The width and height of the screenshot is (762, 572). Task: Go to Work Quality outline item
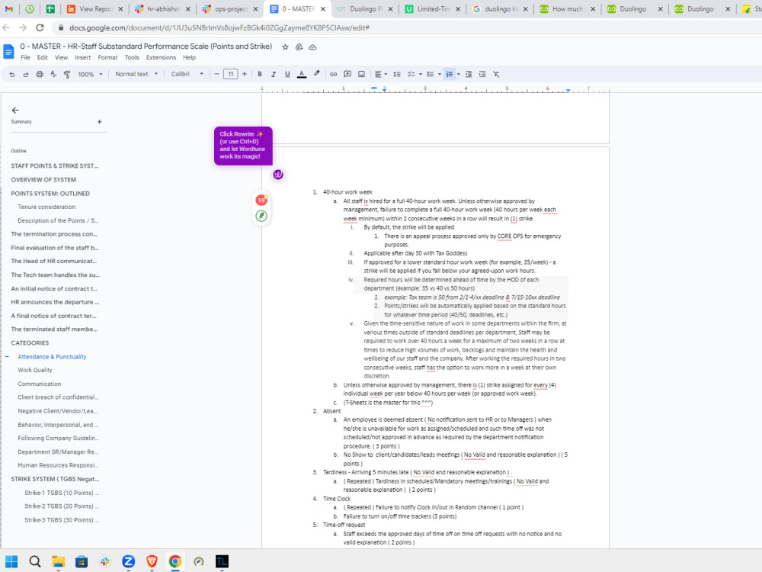click(35, 370)
